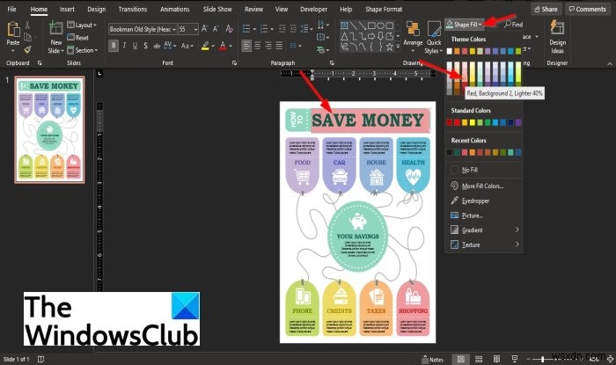Center align the text
616x365 pixels.
257,46
